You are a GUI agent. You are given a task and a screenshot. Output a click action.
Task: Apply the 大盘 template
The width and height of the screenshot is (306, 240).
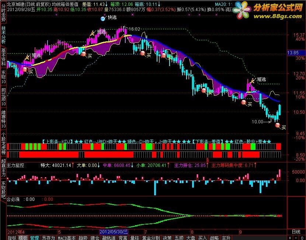pos(191,238)
